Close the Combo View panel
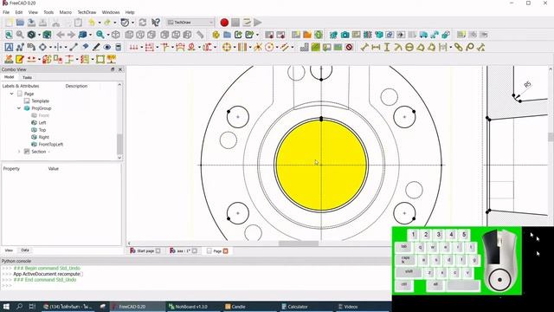This screenshot has width=554, height=312. [x=120, y=69]
